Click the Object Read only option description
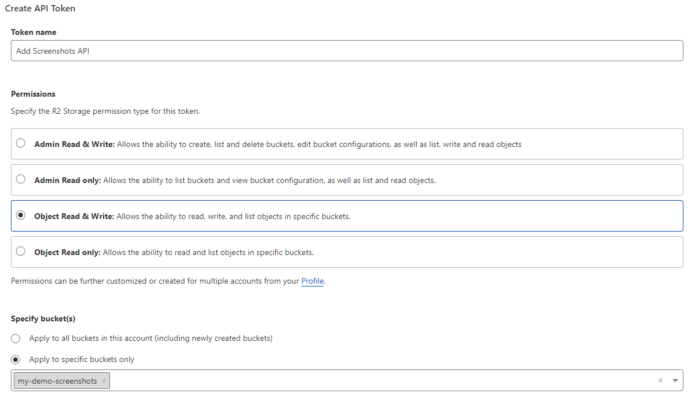This screenshot has width=688, height=394. 208,252
